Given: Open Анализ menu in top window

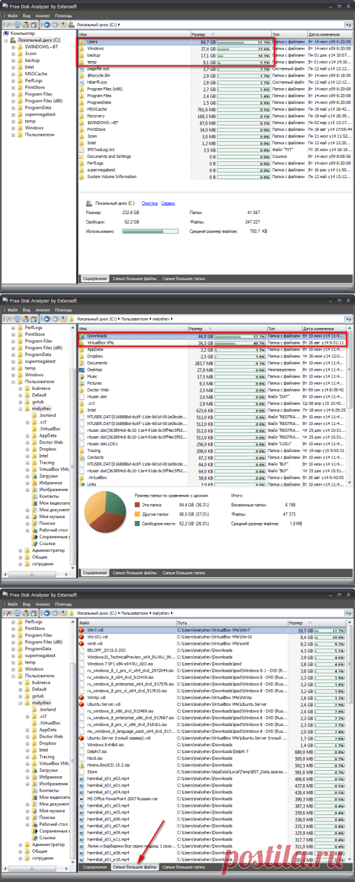Looking at the screenshot, I should point(43,17).
